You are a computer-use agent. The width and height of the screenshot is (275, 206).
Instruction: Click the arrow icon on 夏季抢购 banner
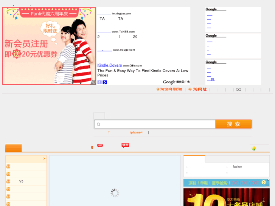(264, 182)
